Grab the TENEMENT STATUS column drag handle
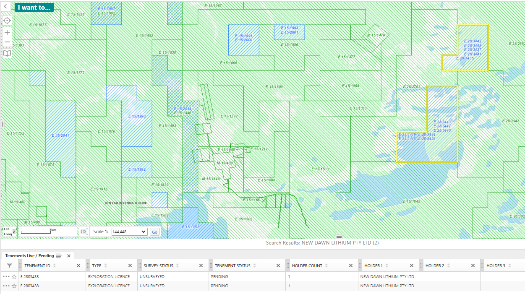This screenshot has width=525, height=294. [211, 265]
